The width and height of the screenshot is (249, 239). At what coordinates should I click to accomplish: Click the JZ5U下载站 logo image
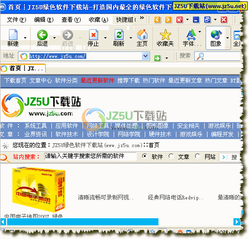click(x=41, y=105)
